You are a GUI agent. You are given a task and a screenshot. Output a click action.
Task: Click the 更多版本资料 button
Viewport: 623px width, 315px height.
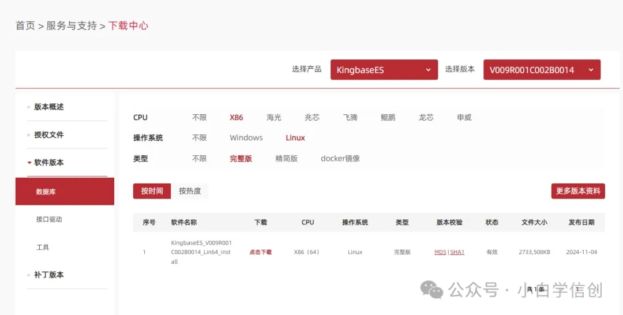[x=577, y=191]
